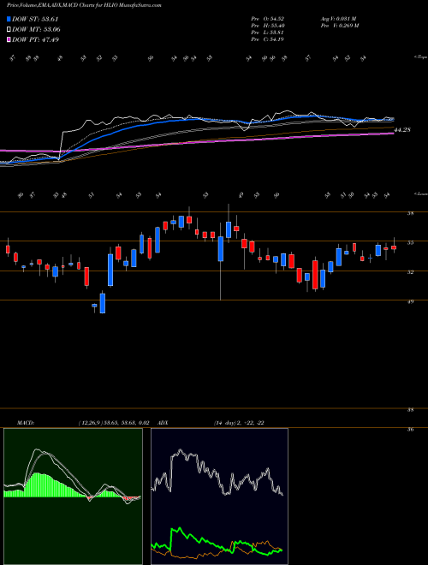The height and width of the screenshot is (565, 428).
Task: Click the Pre H: 55.40 value
Action: pyautogui.click(x=268, y=26)
